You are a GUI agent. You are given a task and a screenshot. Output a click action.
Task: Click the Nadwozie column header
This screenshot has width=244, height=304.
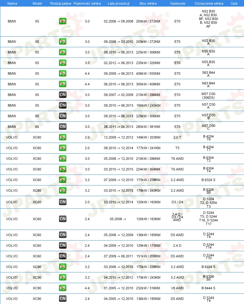[x=178, y=3]
